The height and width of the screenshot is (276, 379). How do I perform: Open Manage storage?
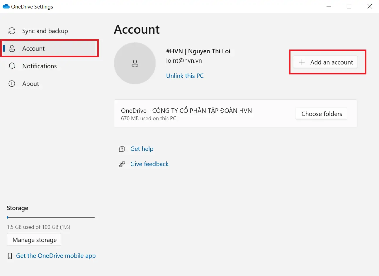pos(34,240)
